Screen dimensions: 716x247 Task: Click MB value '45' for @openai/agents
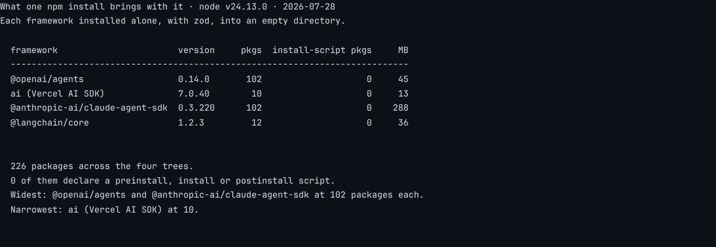403,79
